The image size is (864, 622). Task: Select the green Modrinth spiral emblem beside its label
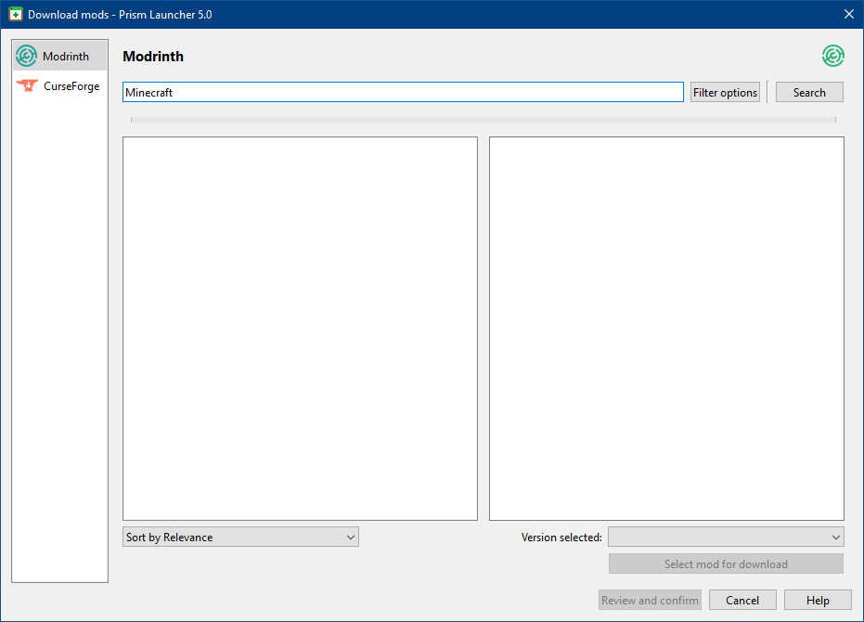tap(26, 56)
